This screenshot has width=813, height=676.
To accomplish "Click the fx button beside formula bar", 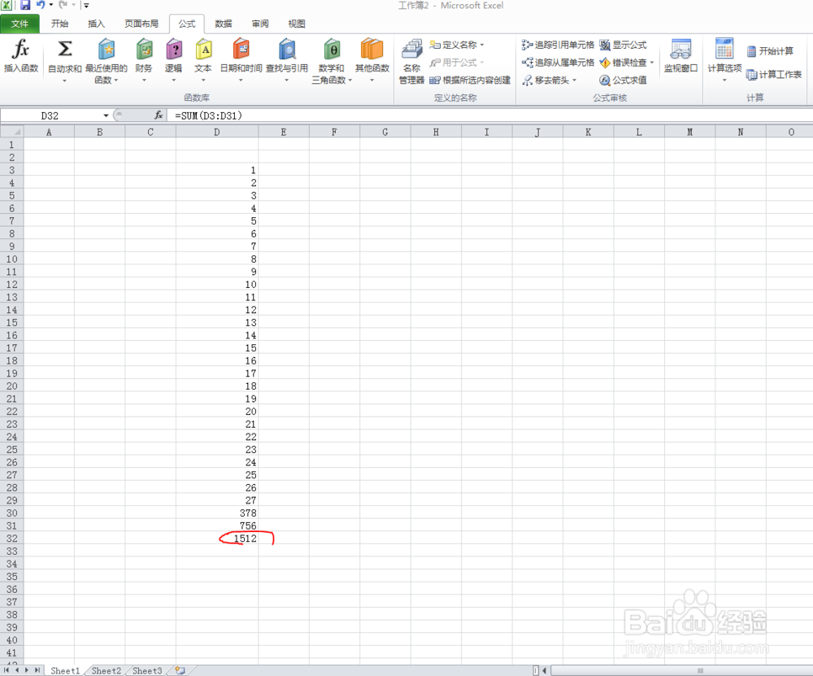I will point(159,116).
